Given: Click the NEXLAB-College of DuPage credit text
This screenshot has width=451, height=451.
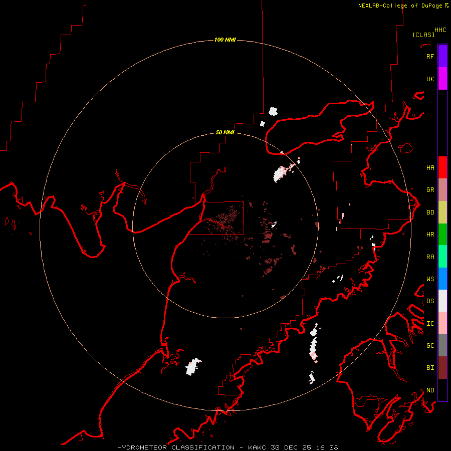Looking at the screenshot, I should (x=400, y=6).
